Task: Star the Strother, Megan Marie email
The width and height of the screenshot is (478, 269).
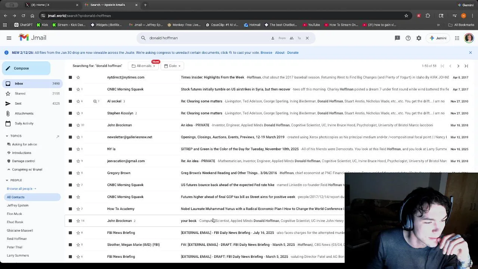Action: click(x=78, y=245)
